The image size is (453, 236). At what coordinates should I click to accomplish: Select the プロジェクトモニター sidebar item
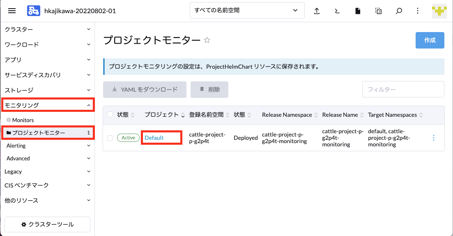pos(48,133)
